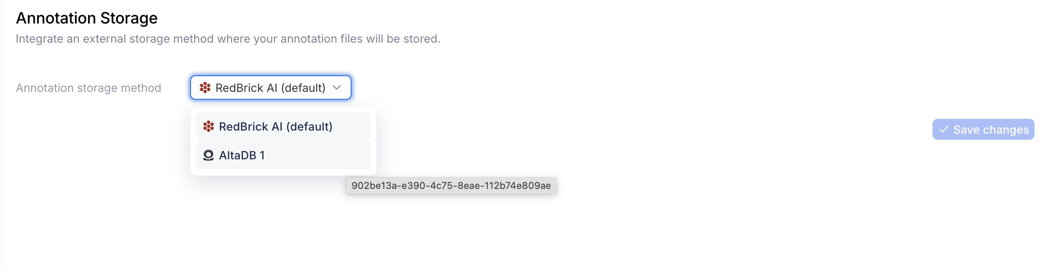Viewport: 1045px width, 269px height.
Task: Click the empty page area below the UUID tooltip
Action: coord(451,231)
